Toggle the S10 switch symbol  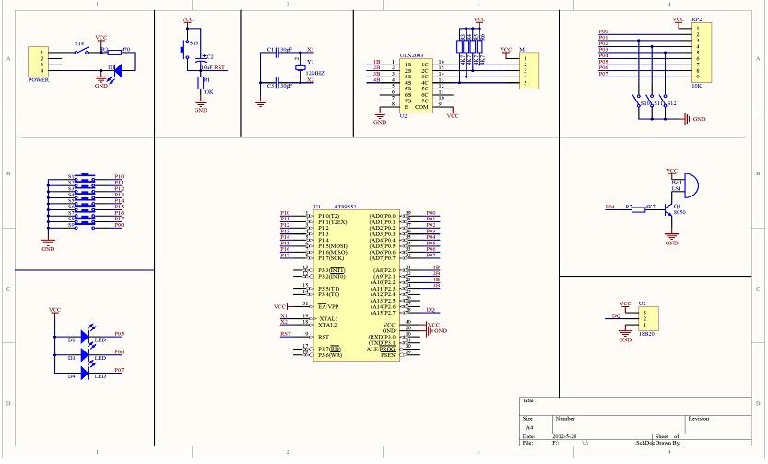coord(638,104)
